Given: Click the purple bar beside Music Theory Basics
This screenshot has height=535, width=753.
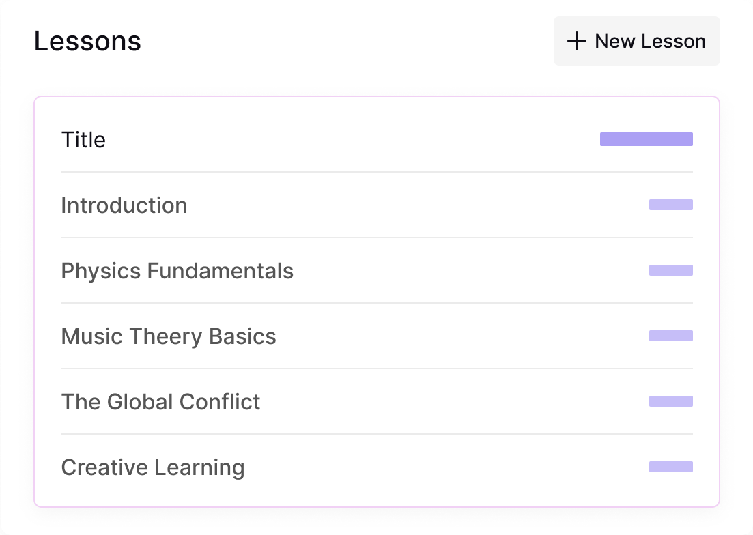Looking at the screenshot, I should (670, 336).
